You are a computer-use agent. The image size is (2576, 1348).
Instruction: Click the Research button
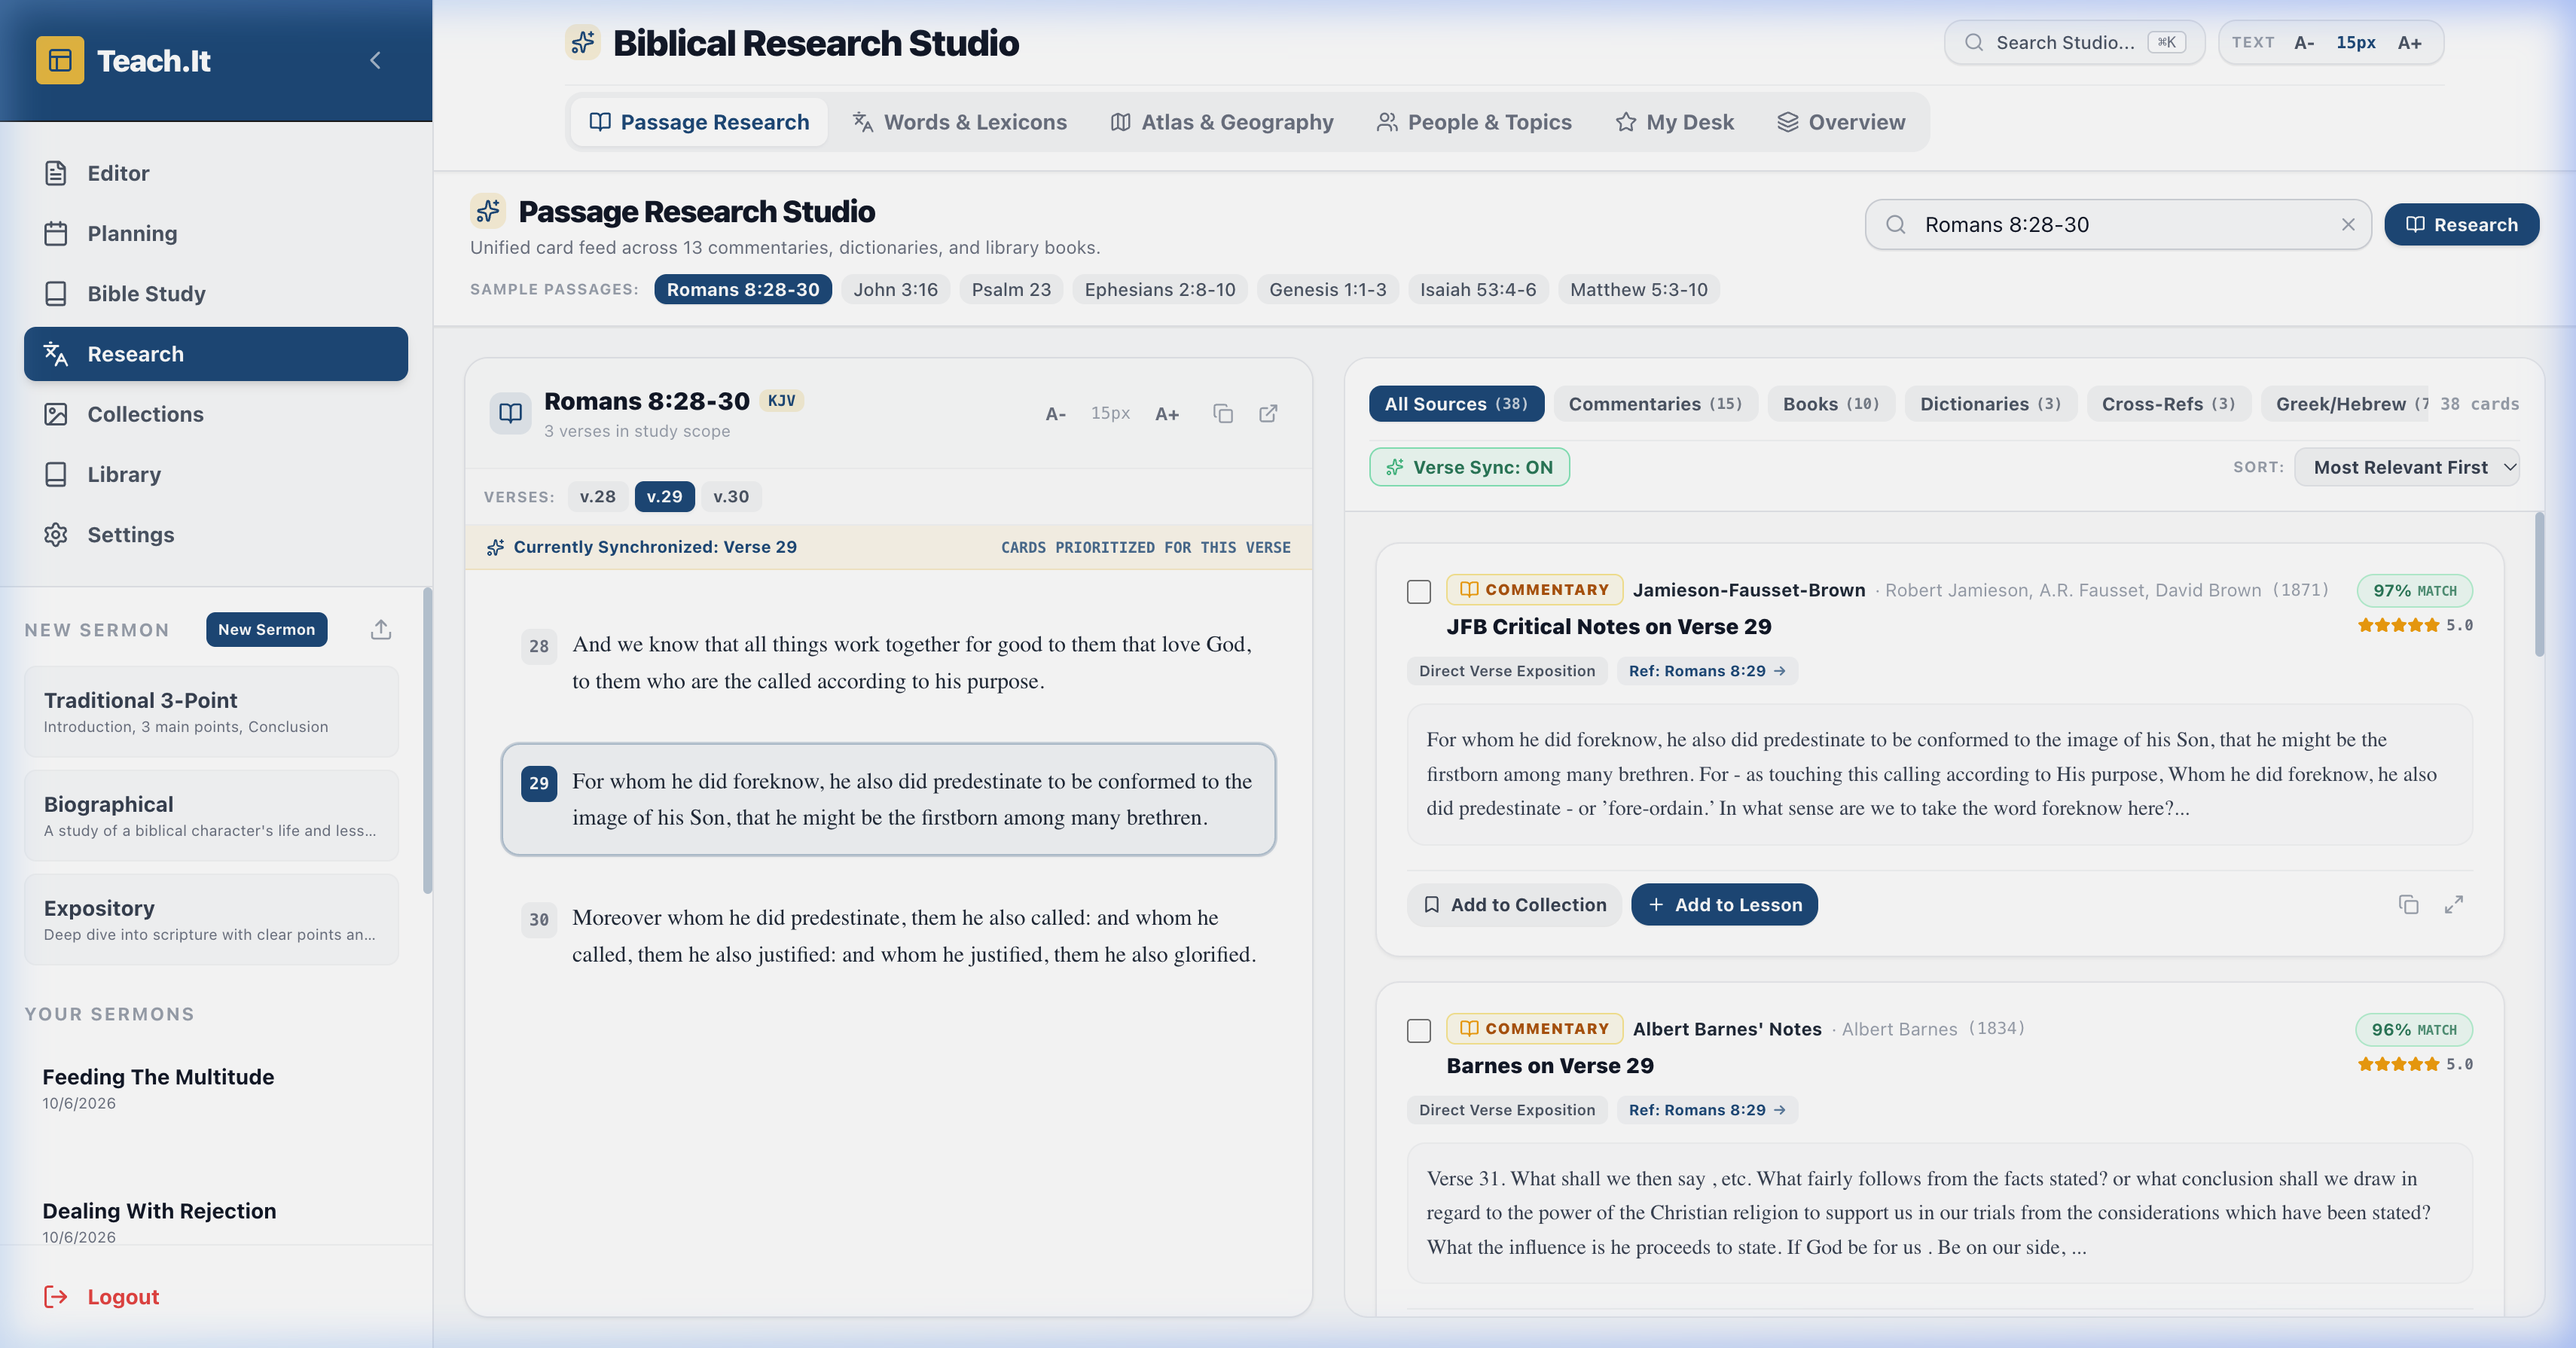(x=2461, y=224)
